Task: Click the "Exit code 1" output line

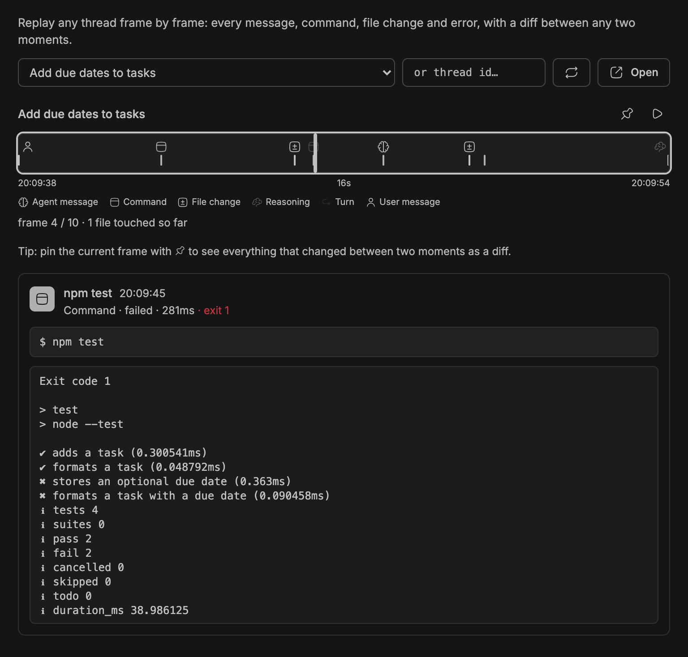Action: (x=75, y=381)
